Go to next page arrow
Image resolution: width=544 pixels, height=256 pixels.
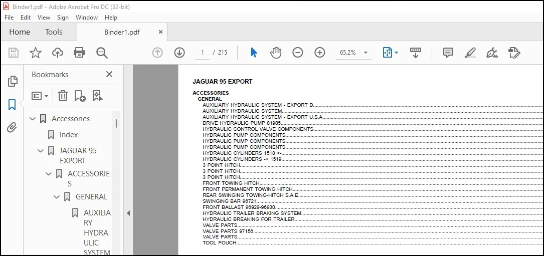coord(179,53)
